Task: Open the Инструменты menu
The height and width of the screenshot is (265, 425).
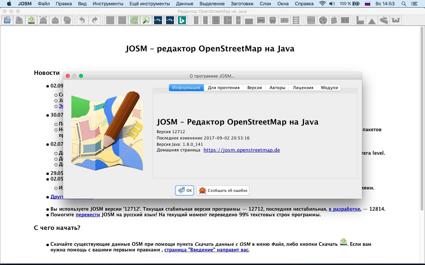Action: point(108,4)
